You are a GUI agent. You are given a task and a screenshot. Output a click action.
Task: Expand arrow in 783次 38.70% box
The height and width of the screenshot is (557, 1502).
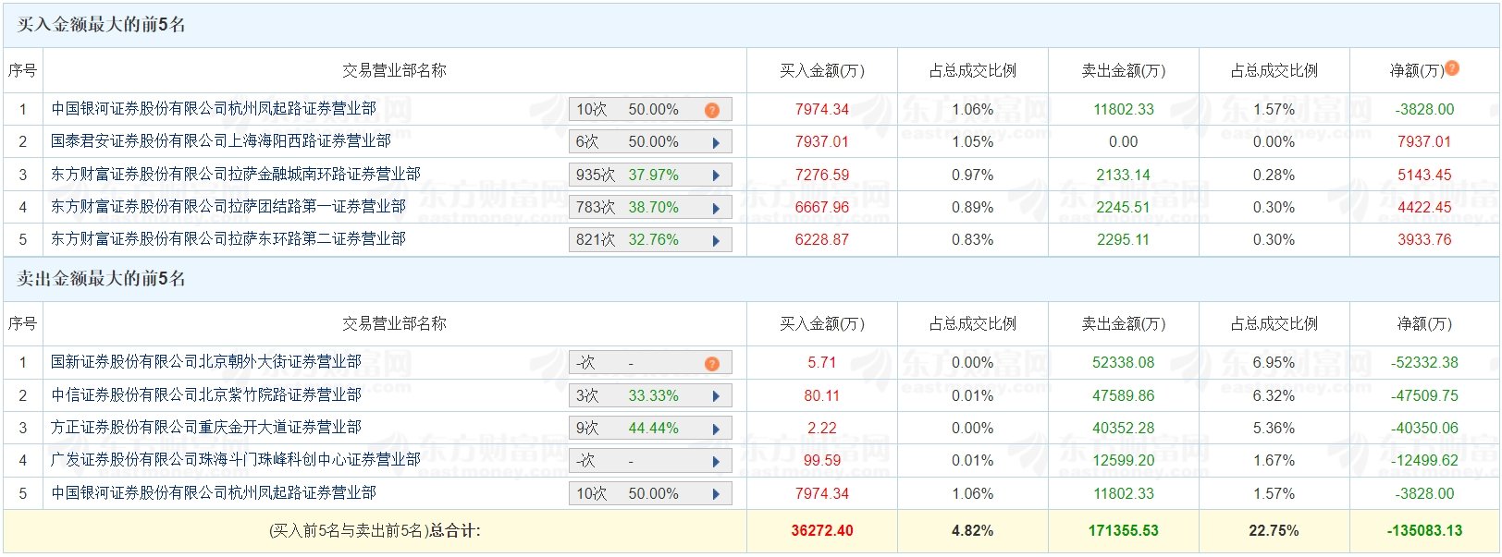pos(716,208)
